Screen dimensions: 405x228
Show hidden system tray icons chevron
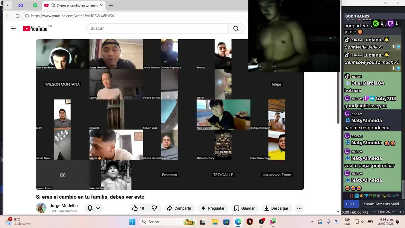coord(312,222)
